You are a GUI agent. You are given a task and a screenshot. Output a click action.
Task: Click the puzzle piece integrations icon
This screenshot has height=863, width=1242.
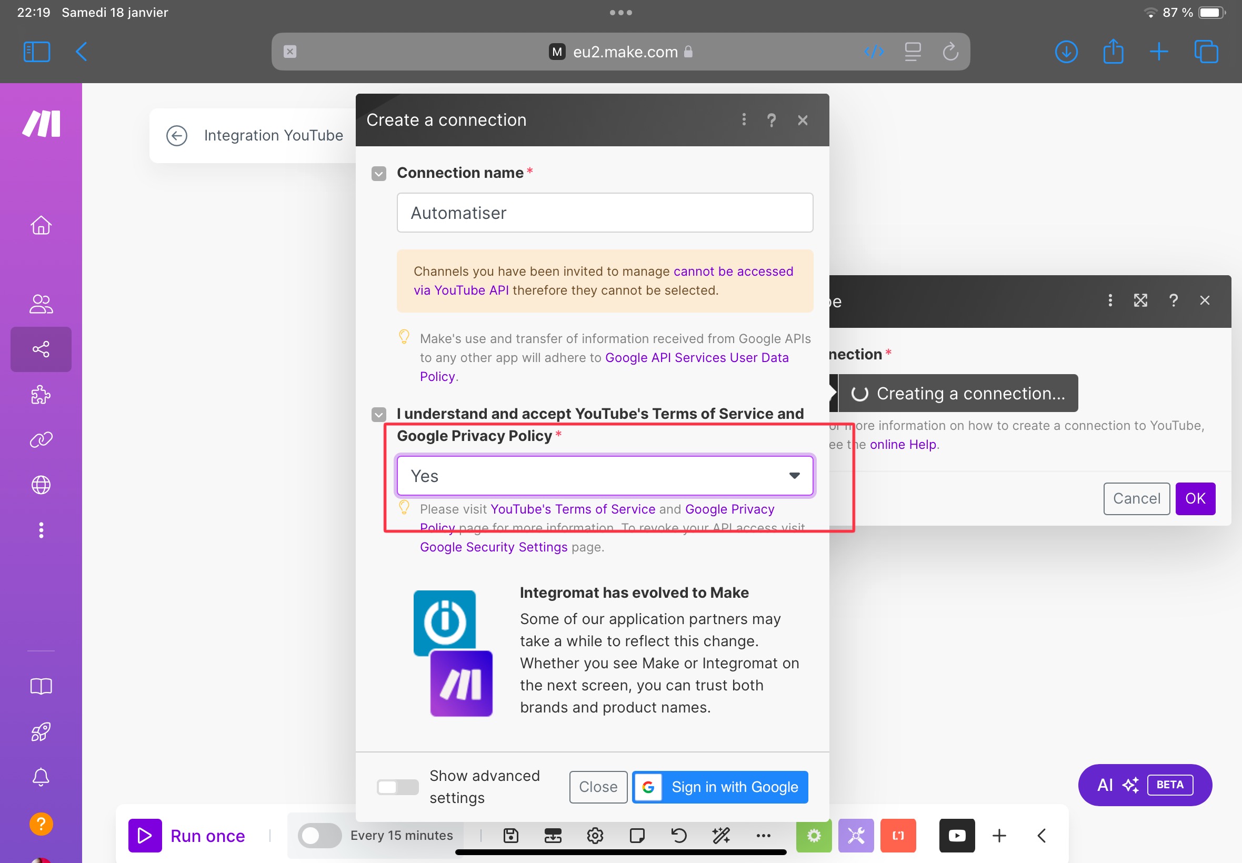[x=41, y=394]
